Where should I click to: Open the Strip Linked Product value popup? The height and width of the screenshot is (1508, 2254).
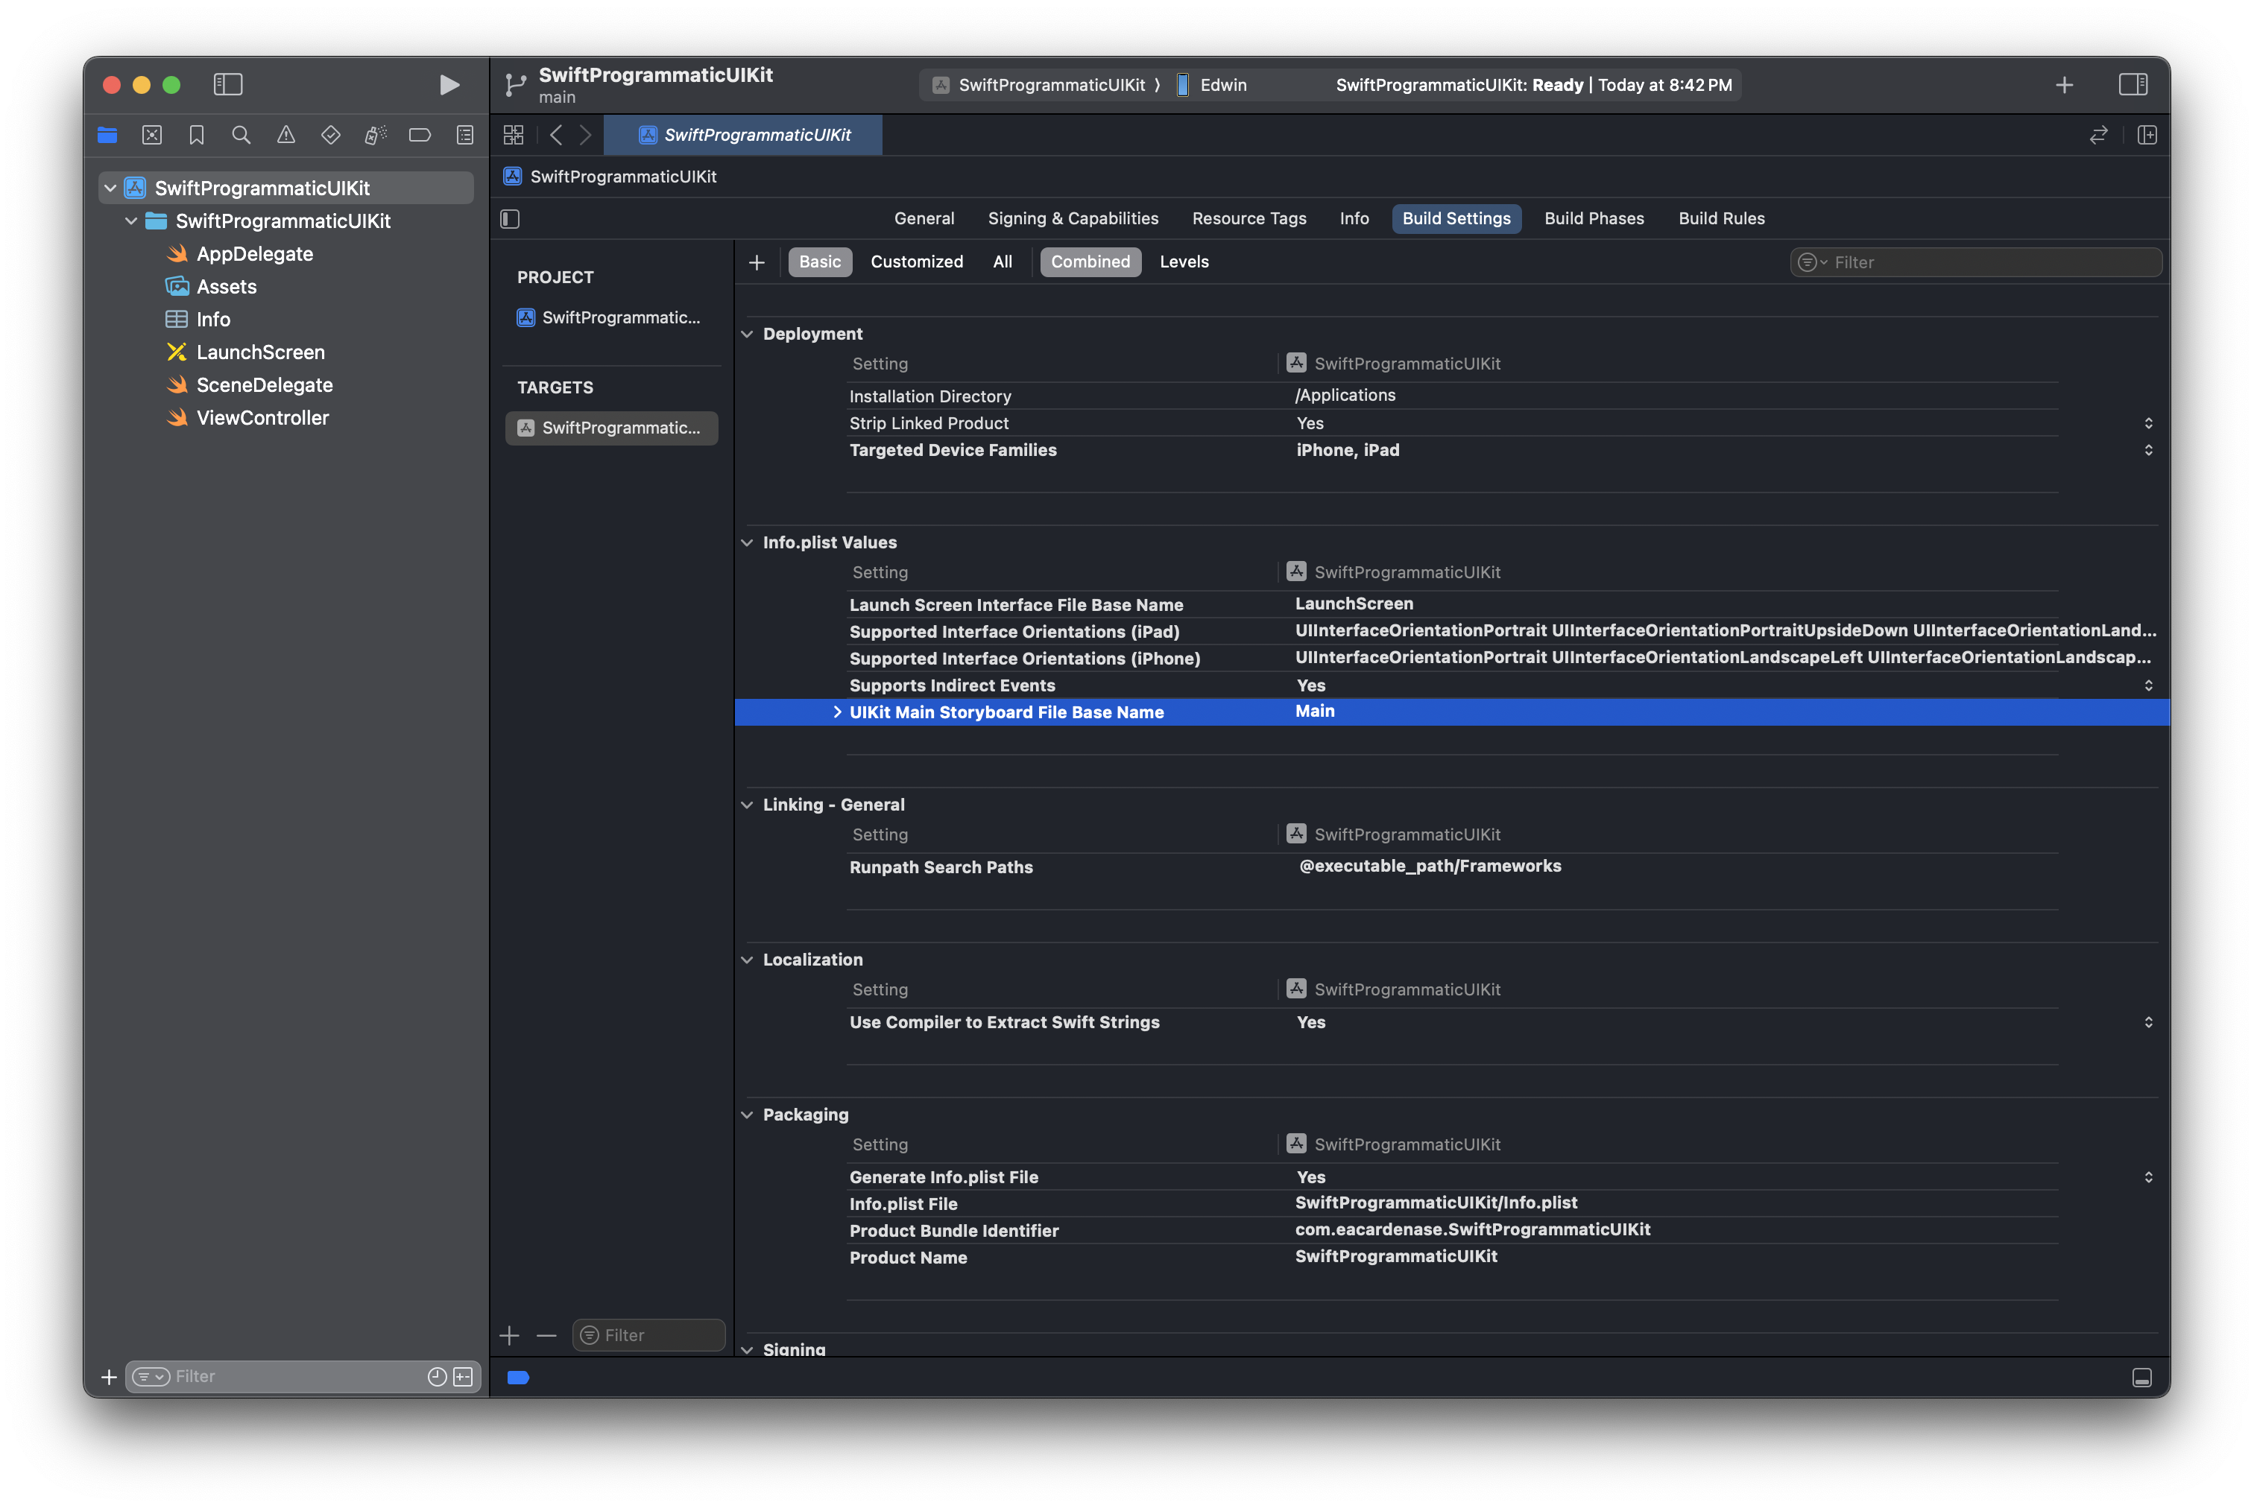click(x=2147, y=423)
